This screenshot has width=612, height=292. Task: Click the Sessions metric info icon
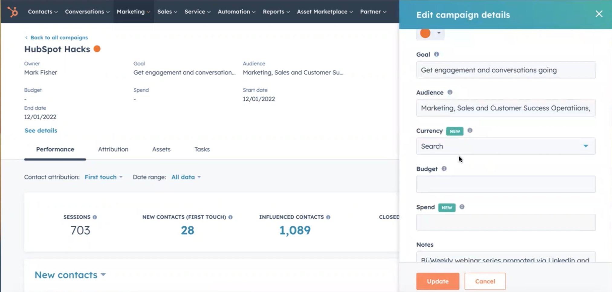coord(95,217)
